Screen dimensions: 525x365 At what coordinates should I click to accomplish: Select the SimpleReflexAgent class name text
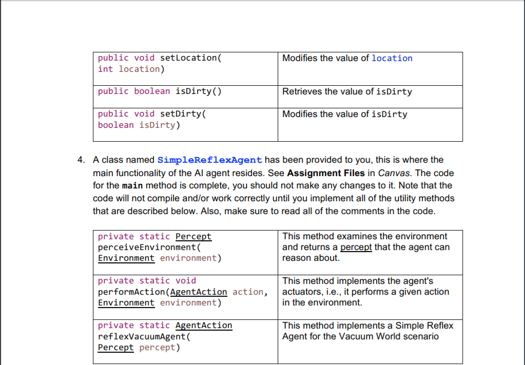point(209,160)
